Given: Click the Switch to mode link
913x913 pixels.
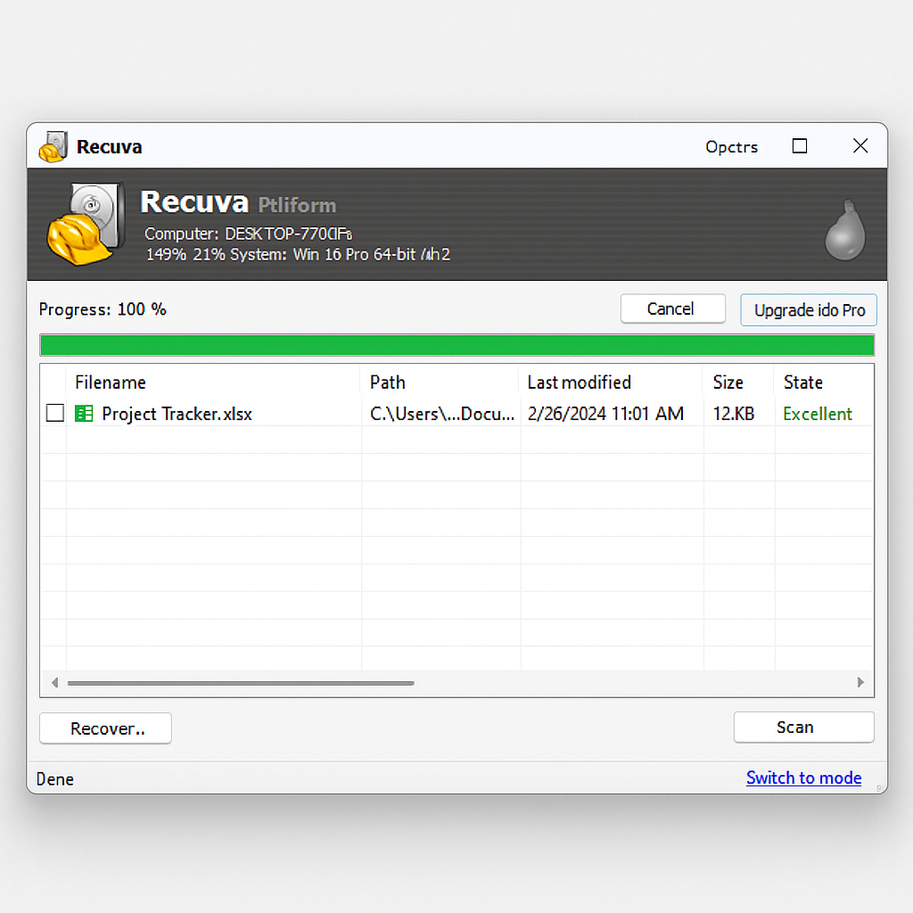Looking at the screenshot, I should [x=803, y=777].
